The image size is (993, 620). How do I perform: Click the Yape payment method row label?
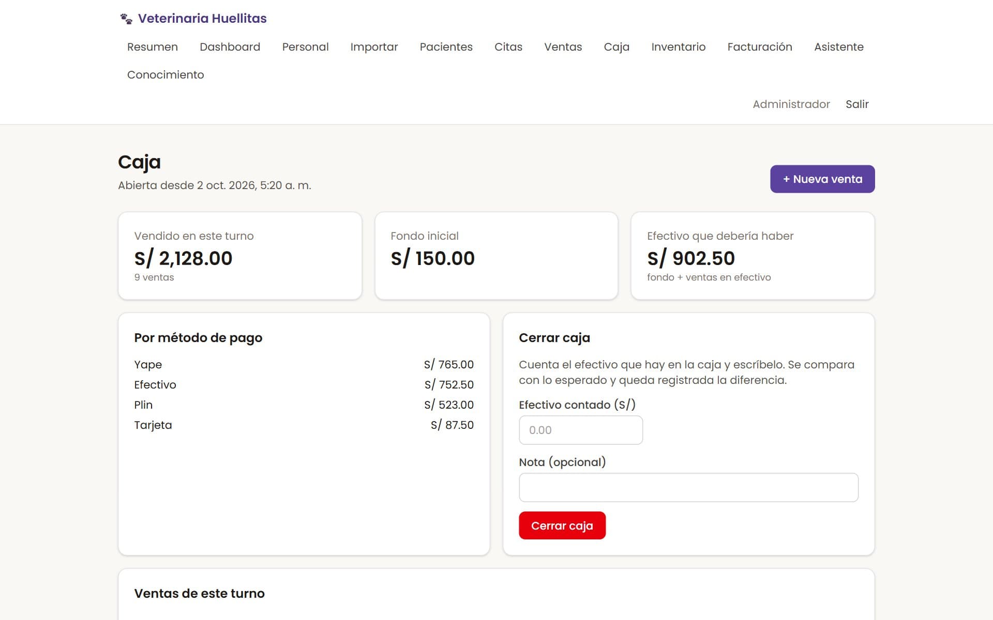click(x=148, y=365)
